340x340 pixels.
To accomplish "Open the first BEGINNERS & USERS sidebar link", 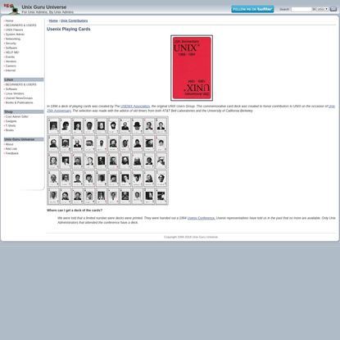I will coord(20,25).
